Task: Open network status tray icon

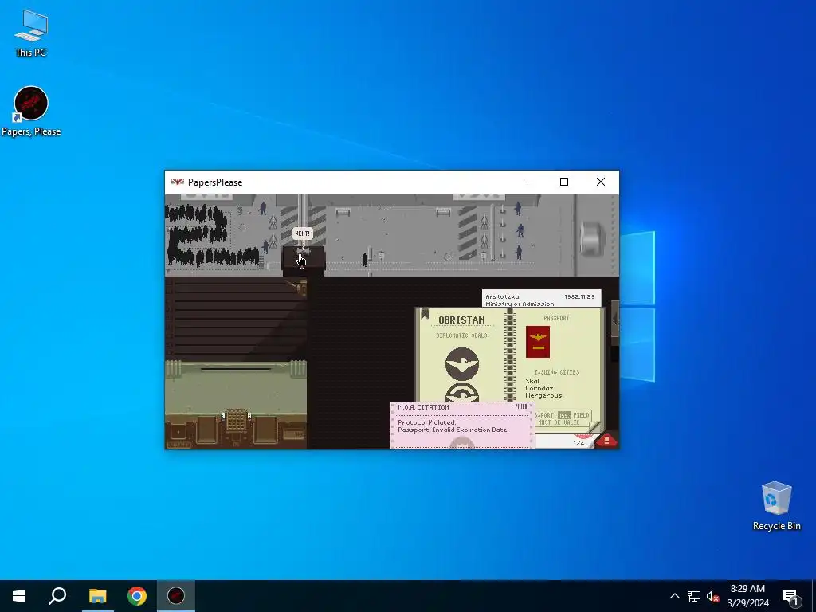Action: (x=694, y=596)
